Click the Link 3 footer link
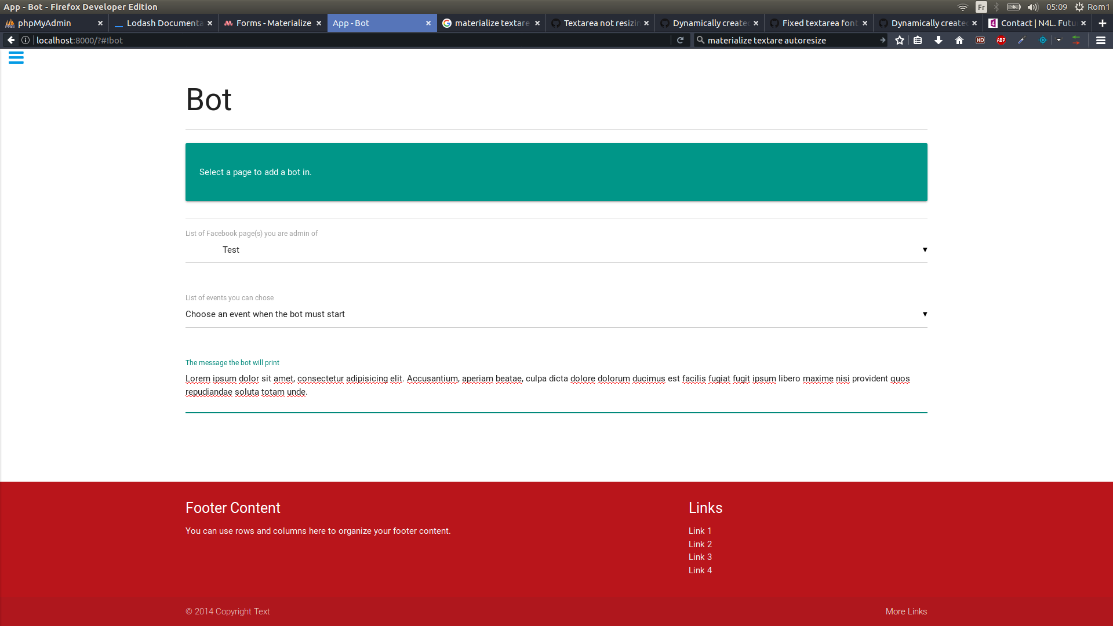The height and width of the screenshot is (626, 1113). [700, 557]
